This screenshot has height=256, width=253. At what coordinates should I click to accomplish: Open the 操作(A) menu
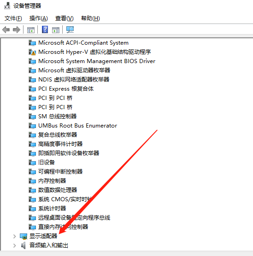coord(38,18)
